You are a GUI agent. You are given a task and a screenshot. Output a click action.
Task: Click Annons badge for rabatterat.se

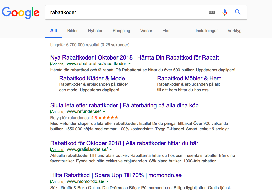point(57,64)
